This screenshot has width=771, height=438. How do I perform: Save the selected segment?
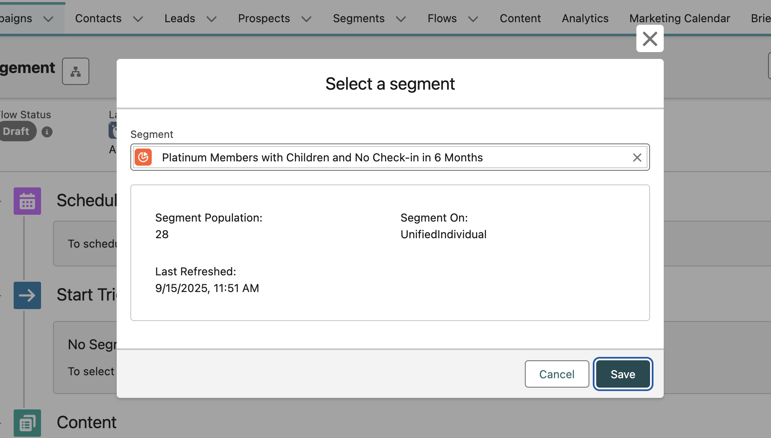(x=623, y=374)
